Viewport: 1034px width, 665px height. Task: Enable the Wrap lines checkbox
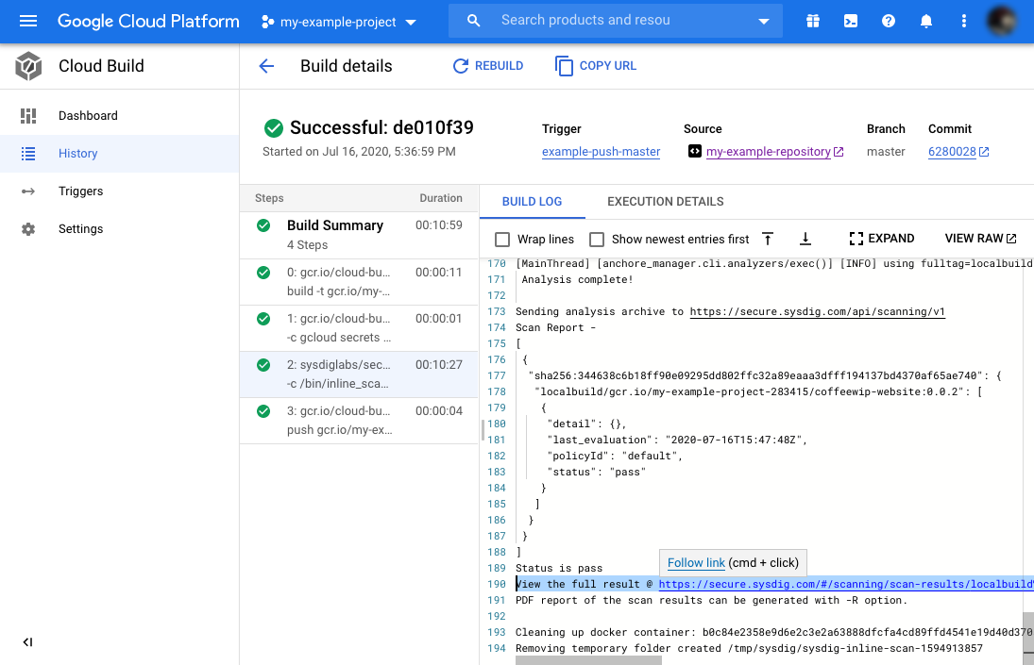(x=502, y=239)
